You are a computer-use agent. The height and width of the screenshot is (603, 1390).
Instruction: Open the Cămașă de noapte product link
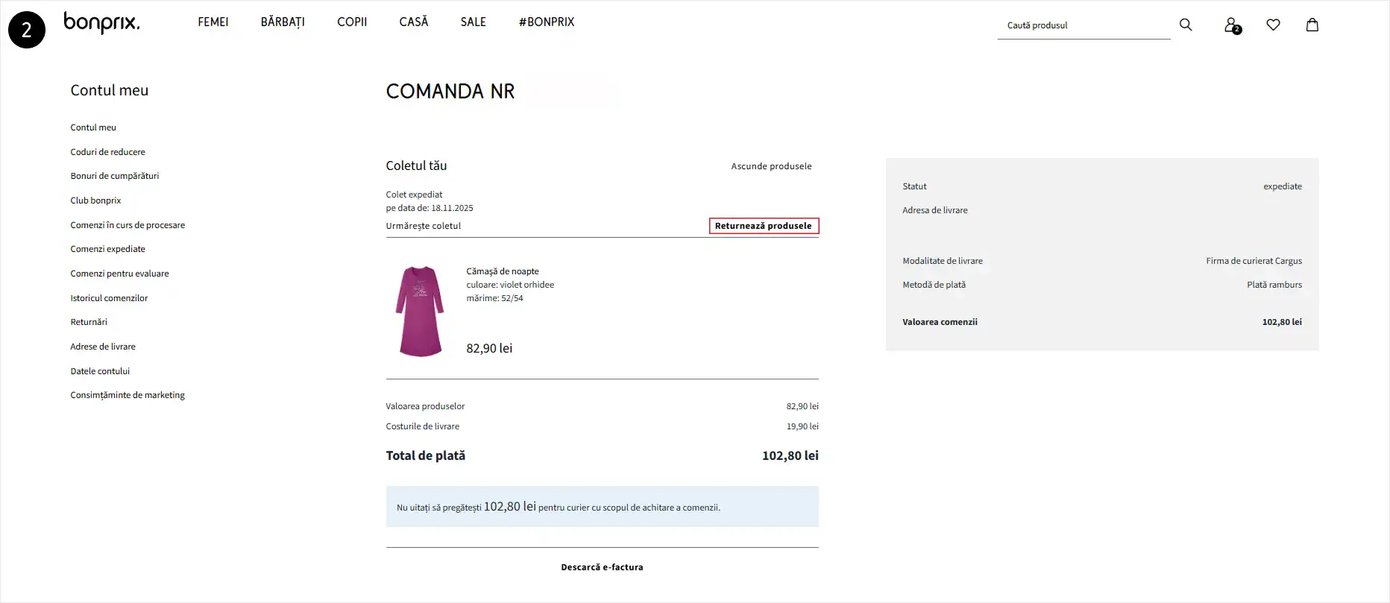[503, 271]
